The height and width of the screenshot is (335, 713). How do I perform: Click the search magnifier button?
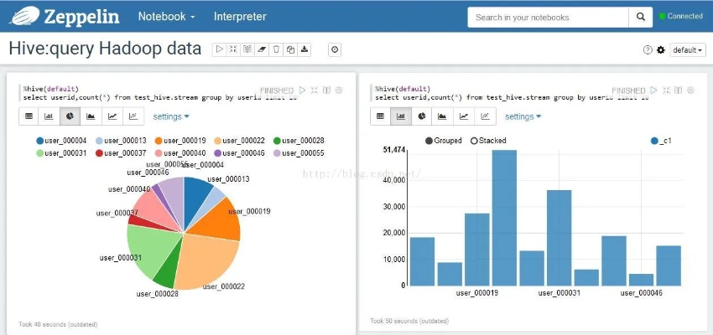click(x=640, y=17)
